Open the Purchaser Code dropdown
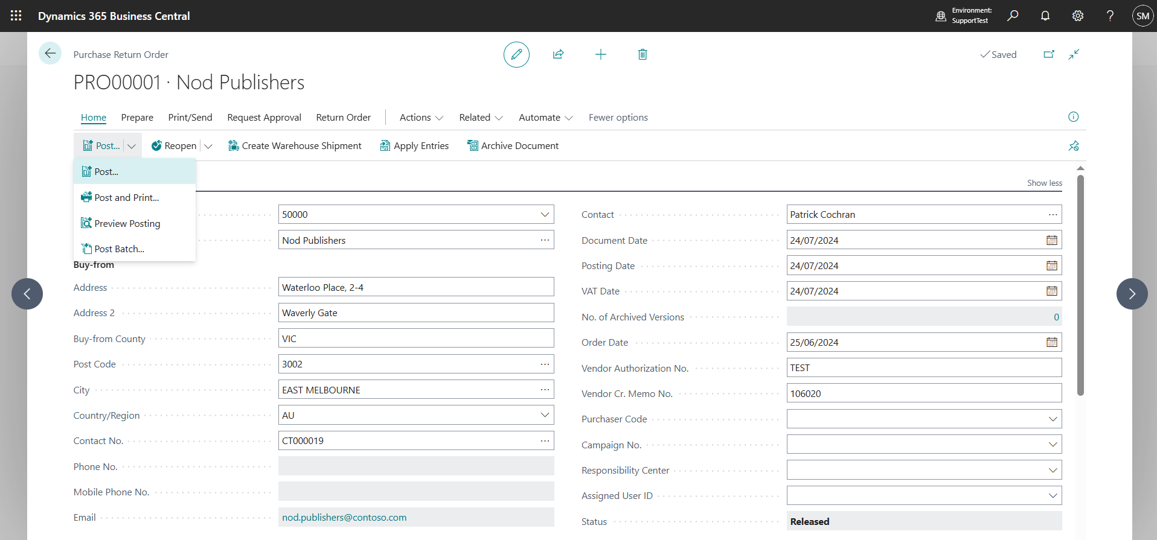 click(x=1053, y=419)
